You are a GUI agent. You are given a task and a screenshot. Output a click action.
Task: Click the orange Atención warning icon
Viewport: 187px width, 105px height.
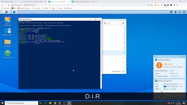click(159, 65)
